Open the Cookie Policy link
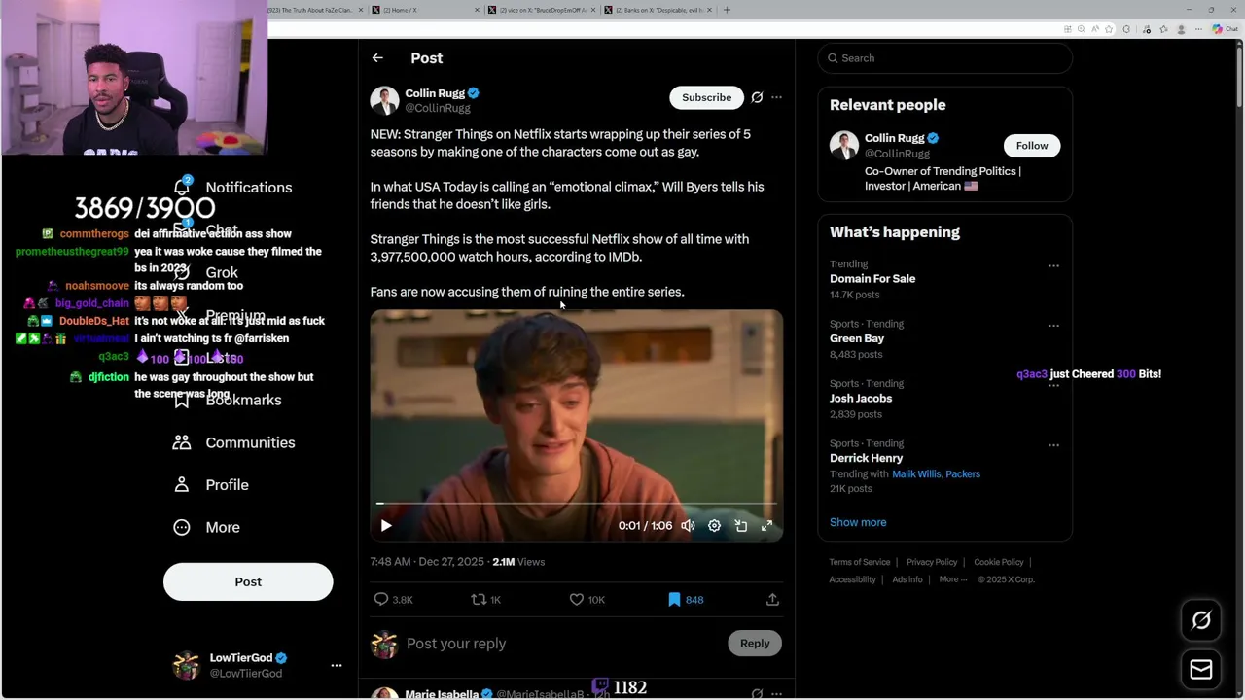The width and height of the screenshot is (1245, 700). point(999,562)
